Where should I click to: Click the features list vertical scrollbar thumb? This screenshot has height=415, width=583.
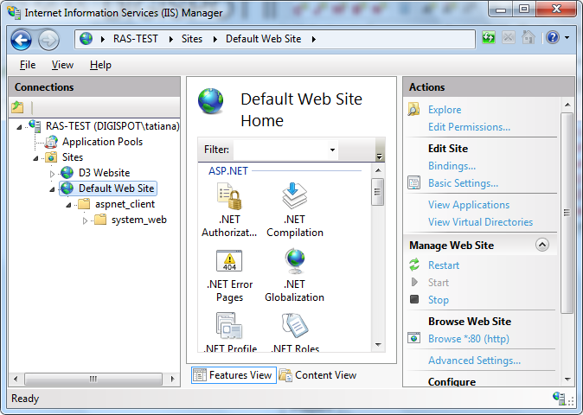pyautogui.click(x=377, y=192)
